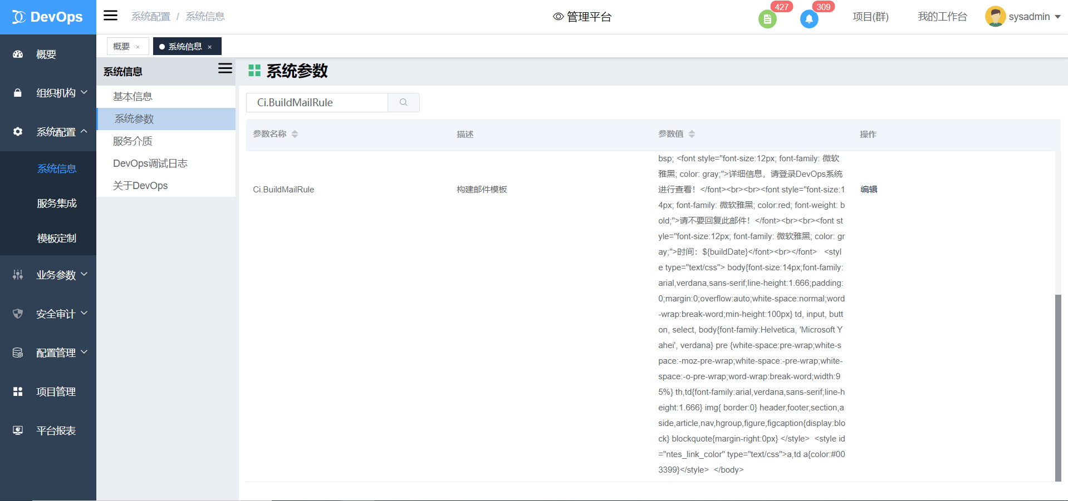Click the sysadmin user avatar

[995, 17]
